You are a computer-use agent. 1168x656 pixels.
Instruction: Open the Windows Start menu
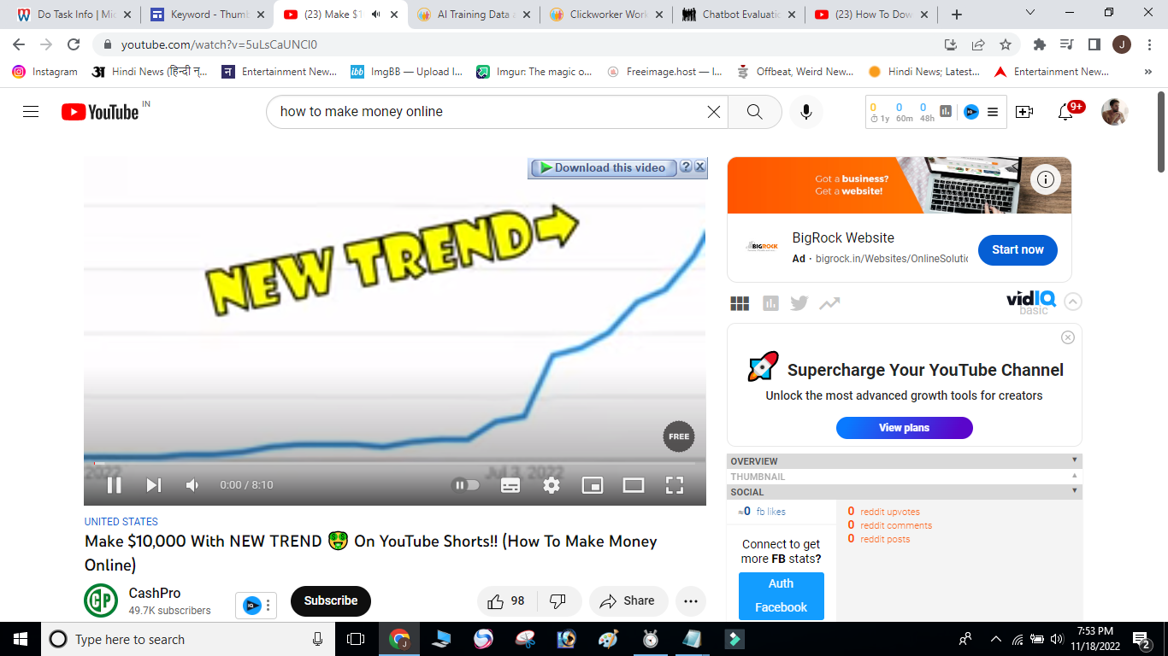click(21, 639)
